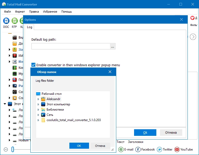
Task: Open the Помощь menu
Action: 67,12
